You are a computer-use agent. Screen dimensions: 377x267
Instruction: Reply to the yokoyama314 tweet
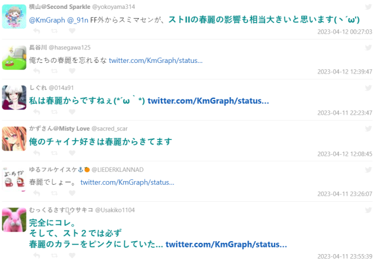tap(37, 31)
